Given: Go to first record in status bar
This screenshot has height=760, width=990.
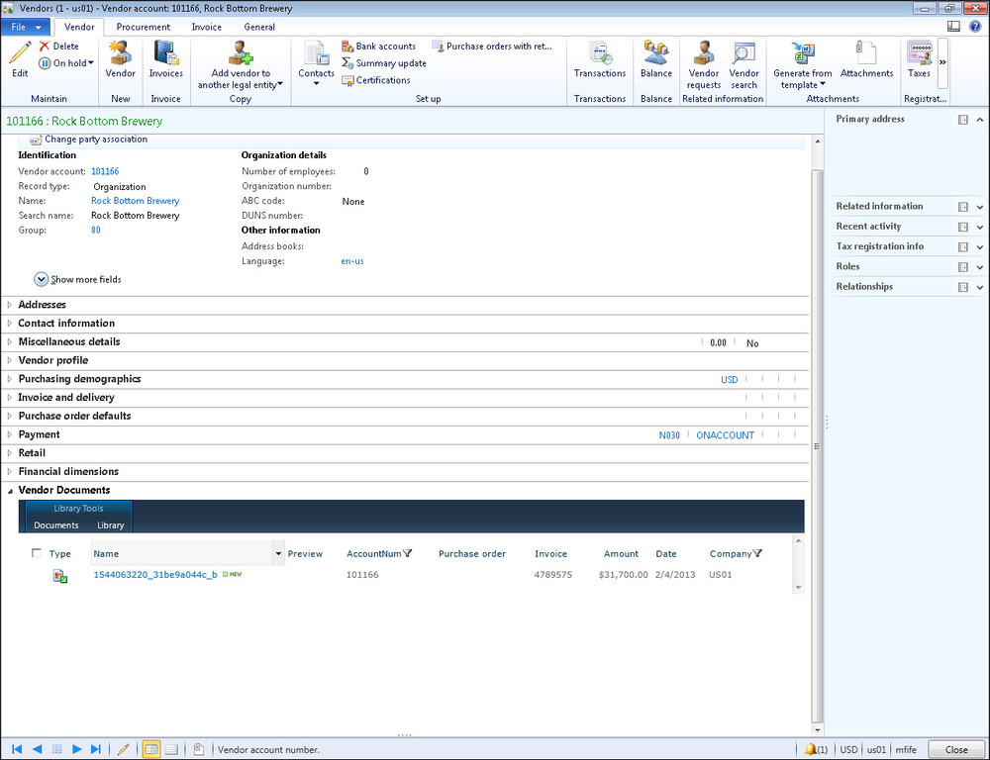Looking at the screenshot, I should click(x=17, y=749).
